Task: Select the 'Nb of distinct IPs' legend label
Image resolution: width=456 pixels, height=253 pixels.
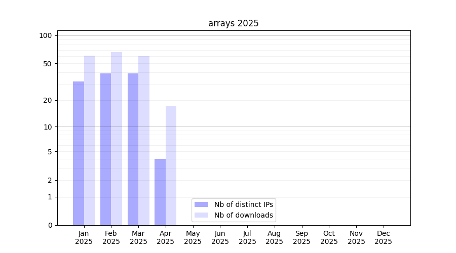Action: click(244, 204)
